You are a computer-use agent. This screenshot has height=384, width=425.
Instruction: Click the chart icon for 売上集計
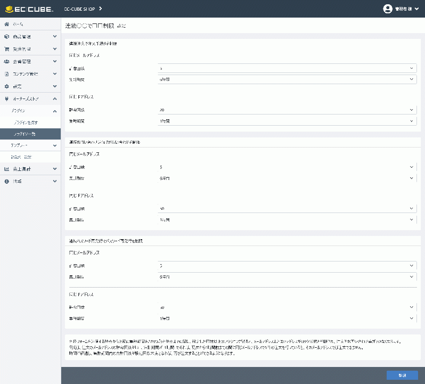click(6, 169)
